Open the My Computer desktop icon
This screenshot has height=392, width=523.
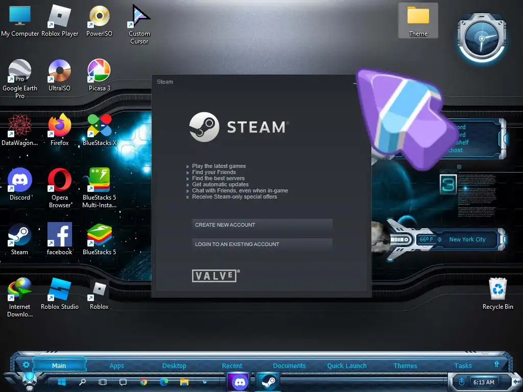click(x=20, y=21)
